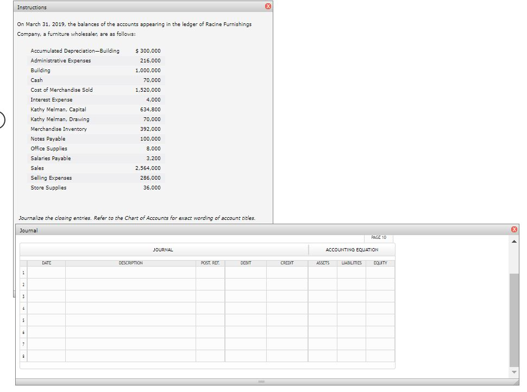Select the Description cell in row 3
Image resolution: width=527 pixels, height=392 pixels.
click(130, 296)
